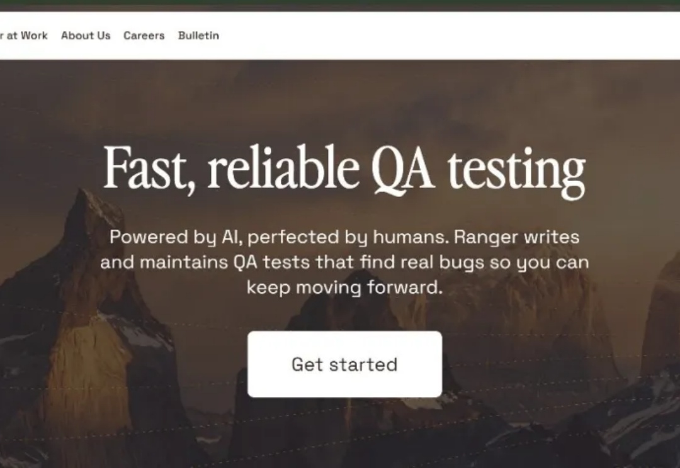Go to the Careers page
680x468 pixels.
(x=144, y=36)
